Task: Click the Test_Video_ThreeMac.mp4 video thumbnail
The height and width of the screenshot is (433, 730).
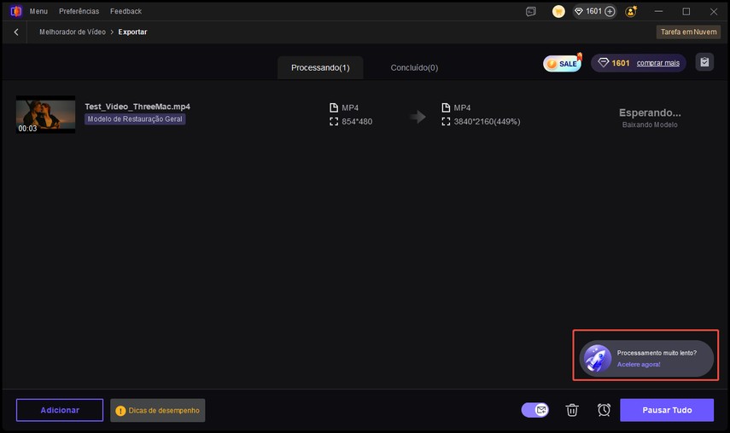Action: point(45,114)
